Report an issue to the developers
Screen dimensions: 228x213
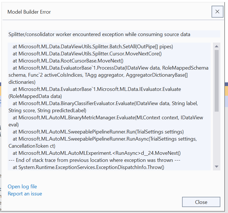pyautogui.click(x=24, y=194)
